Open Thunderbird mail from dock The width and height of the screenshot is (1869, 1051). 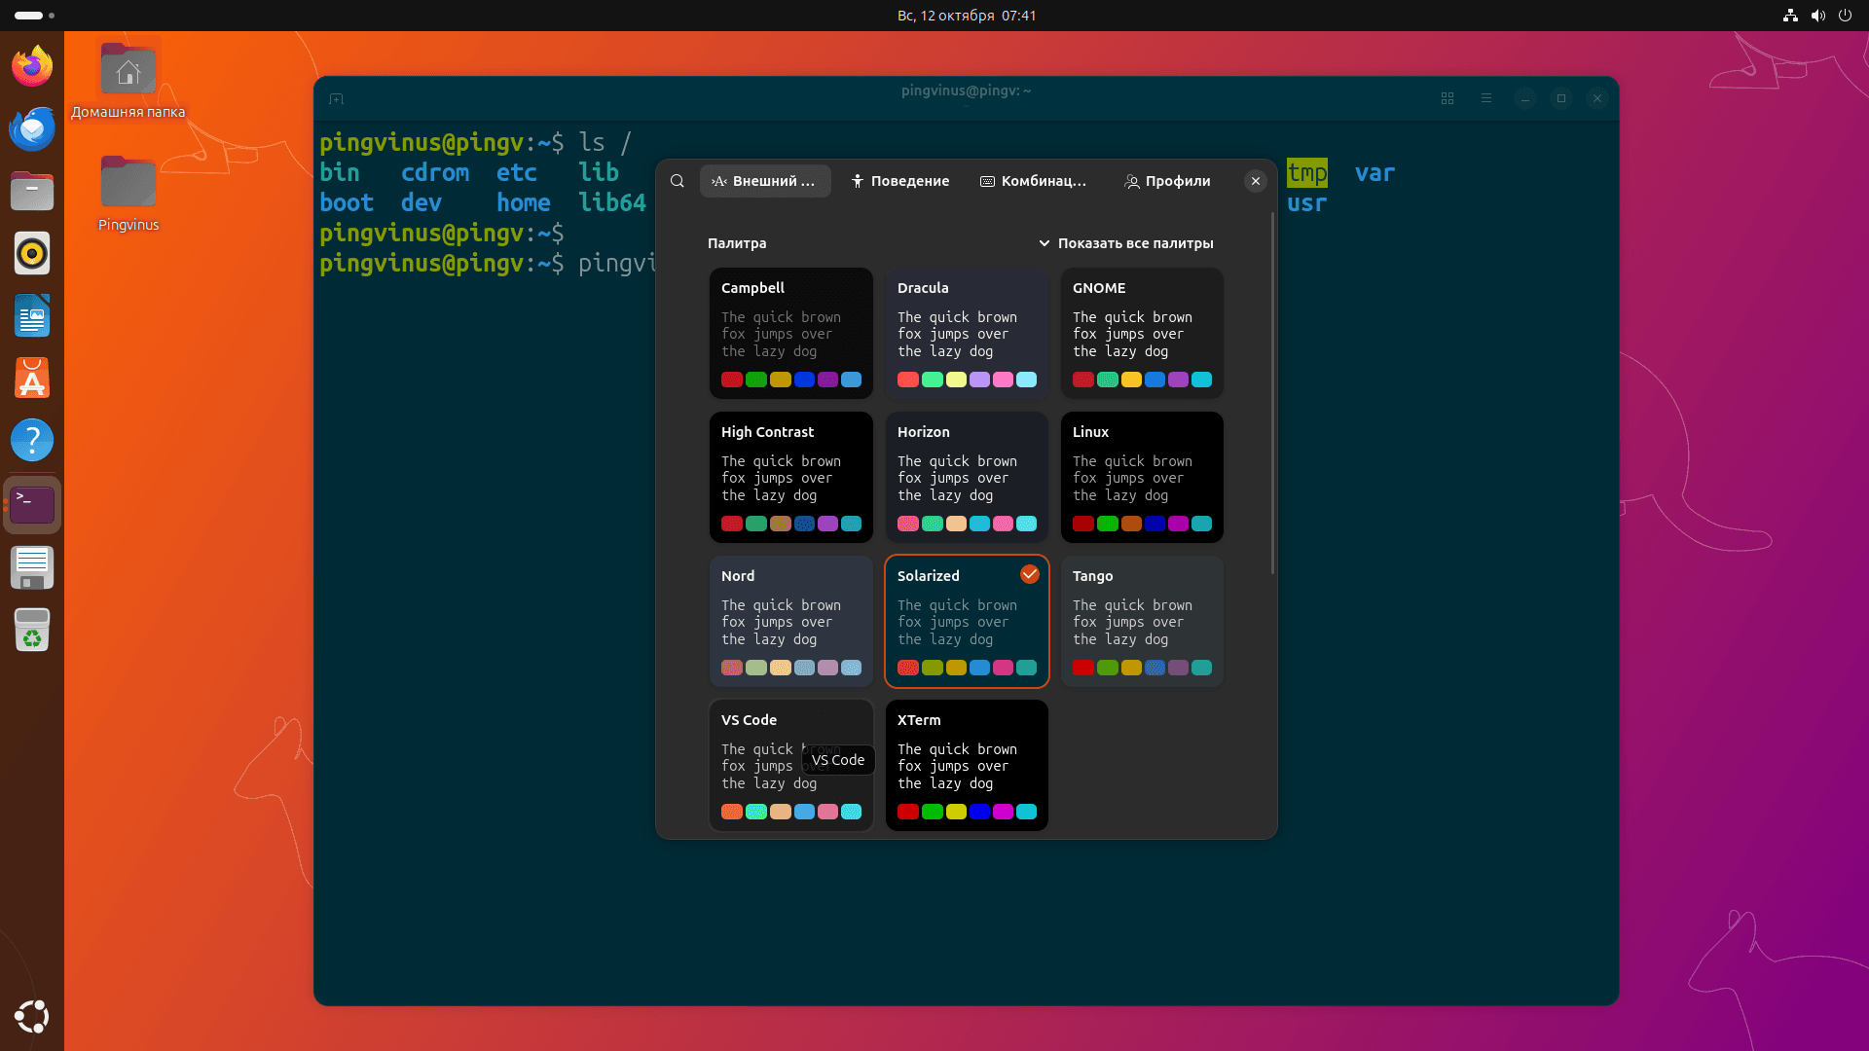pos(32,129)
